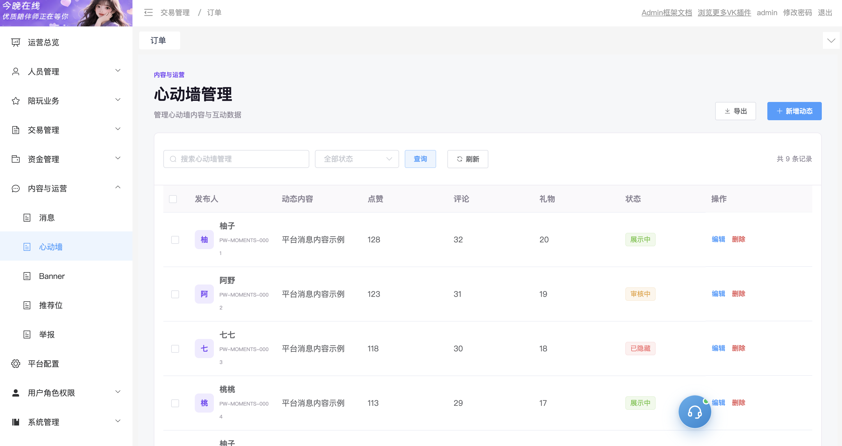Expand the 用户角色权限 menu chevron

coord(118,392)
